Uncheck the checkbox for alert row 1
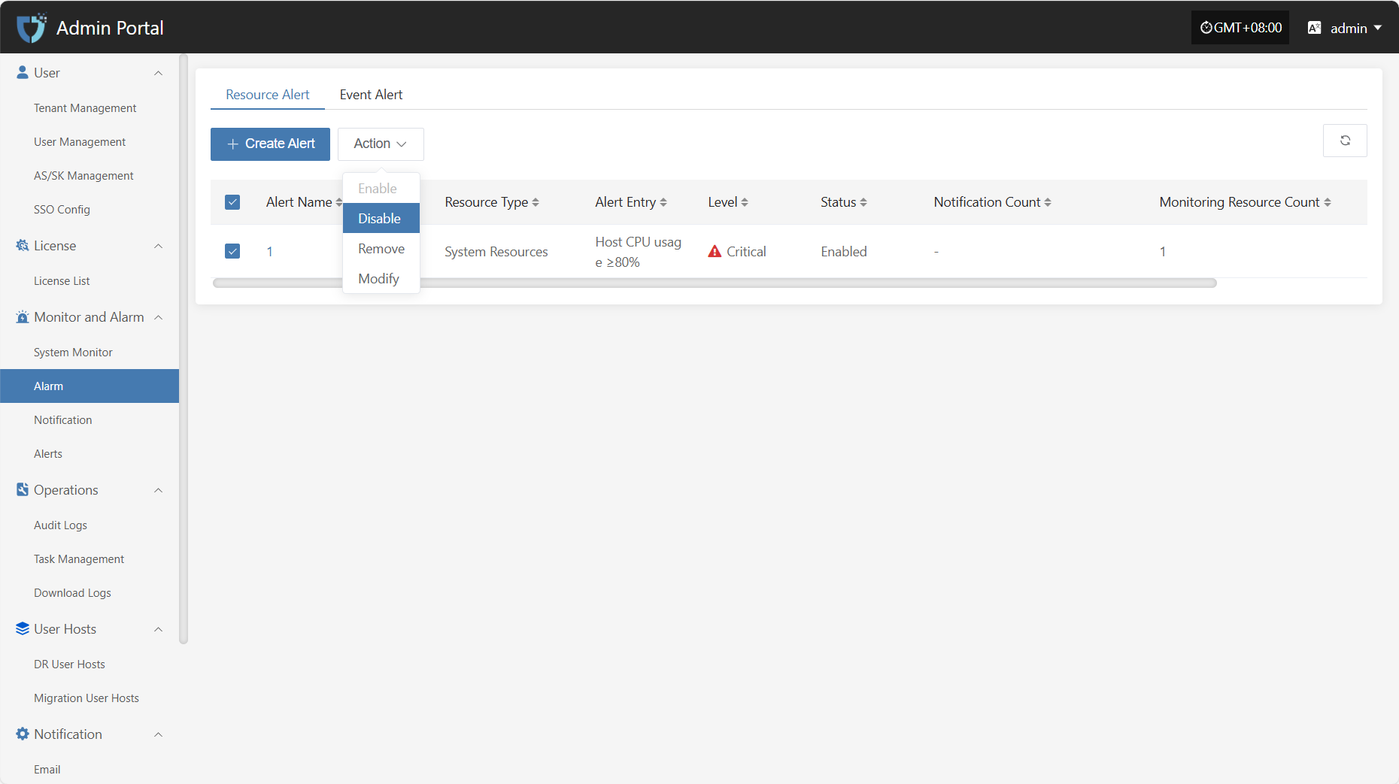 [232, 251]
